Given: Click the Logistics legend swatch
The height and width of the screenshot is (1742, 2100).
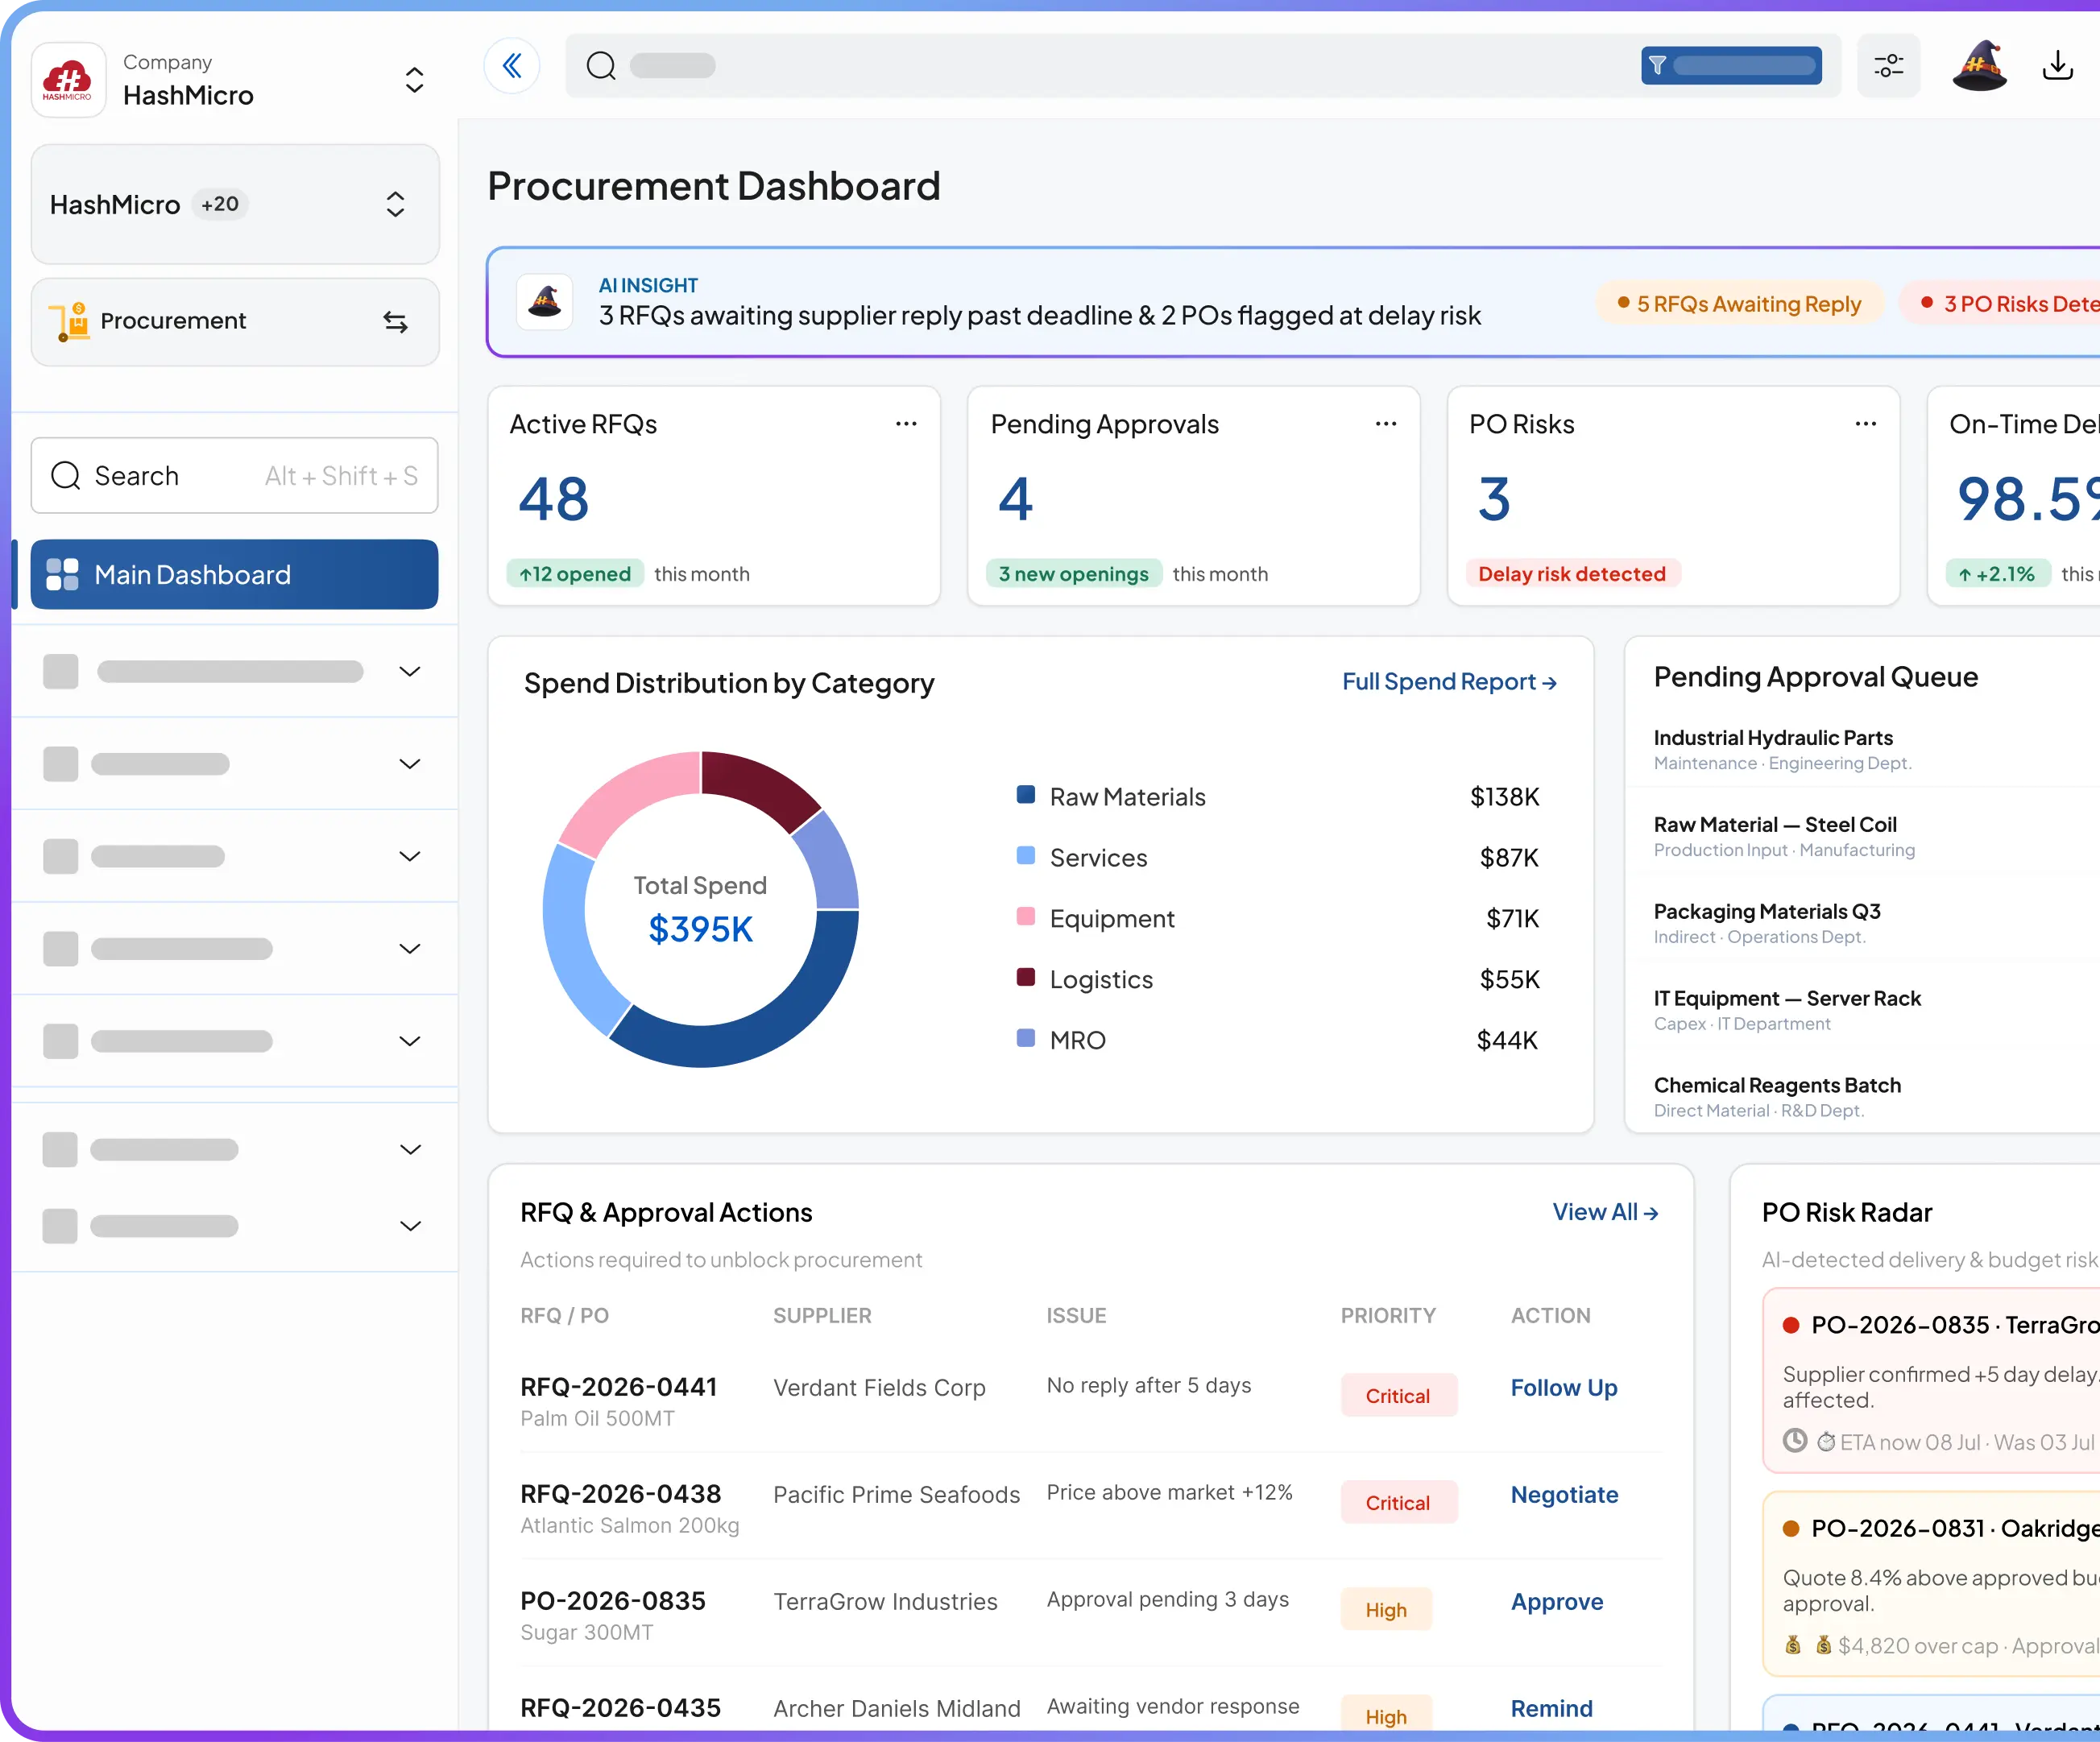Looking at the screenshot, I should pos(1025,977).
